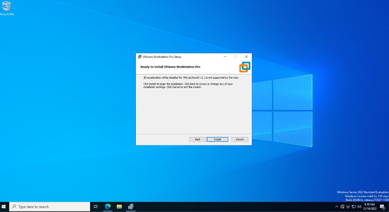This screenshot has height=212, width=389.
Task: Open the volume control in the system tray
Action: point(359,206)
